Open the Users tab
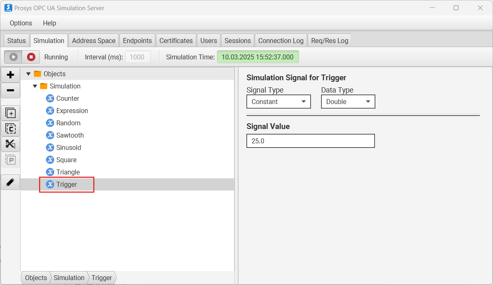This screenshot has width=493, height=285. (x=209, y=41)
